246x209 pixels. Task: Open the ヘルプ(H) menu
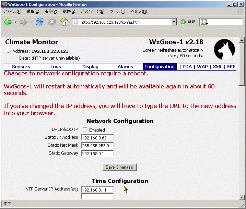pyautogui.click(x=139, y=11)
